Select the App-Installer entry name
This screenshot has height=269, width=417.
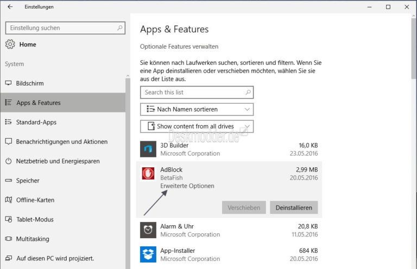178,251
